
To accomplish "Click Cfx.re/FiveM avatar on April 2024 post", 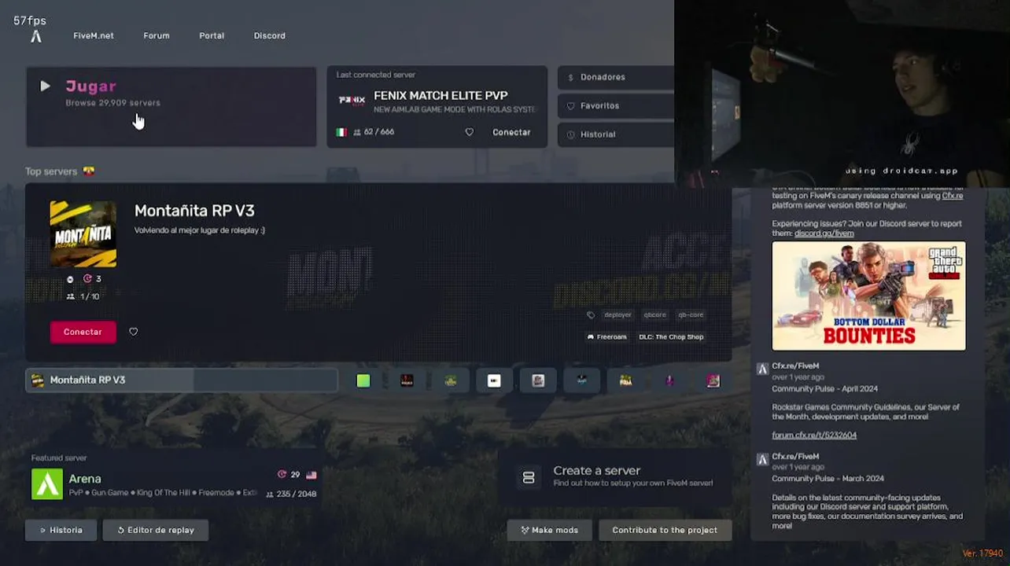I will (761, 369).
